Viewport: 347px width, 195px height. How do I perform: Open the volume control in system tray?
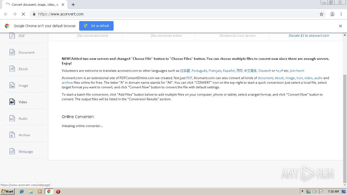point(315,191)
